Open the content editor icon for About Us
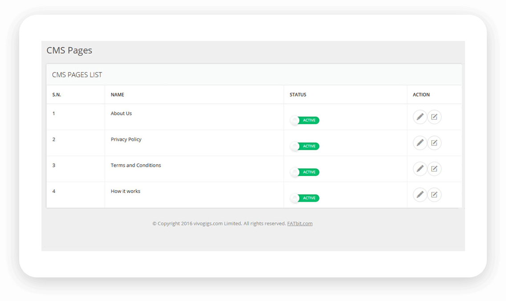506x301 pixels. point(434,117)
